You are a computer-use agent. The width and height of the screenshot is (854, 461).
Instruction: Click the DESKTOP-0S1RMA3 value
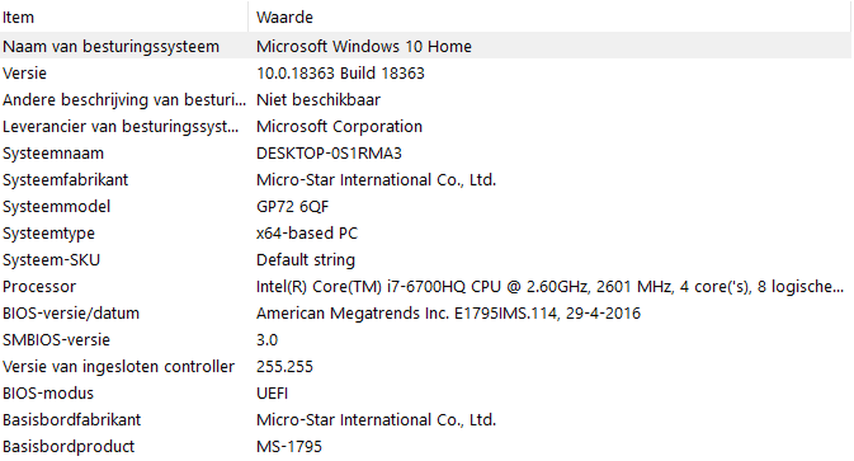click(329, 153)
